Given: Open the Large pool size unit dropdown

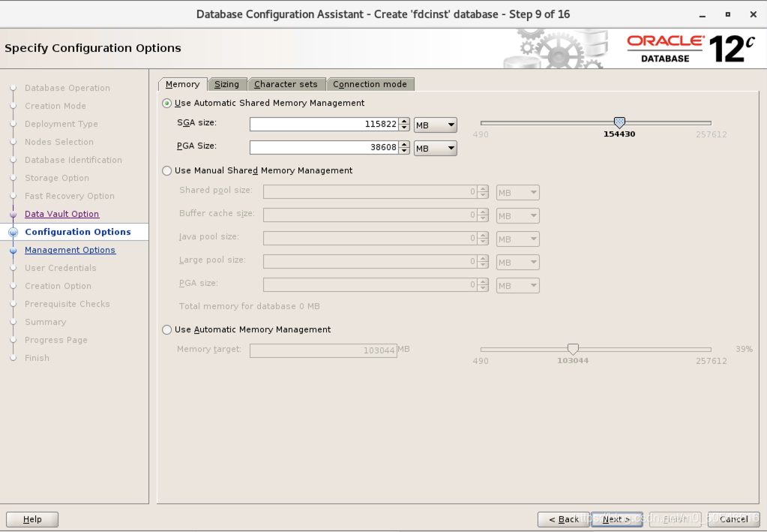Looking at the screenshot, I should (x=517, y=263).
